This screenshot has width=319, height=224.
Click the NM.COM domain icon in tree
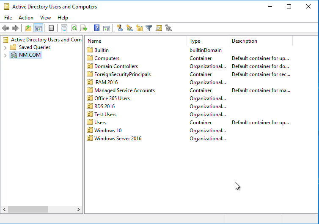tap(14, 55)
